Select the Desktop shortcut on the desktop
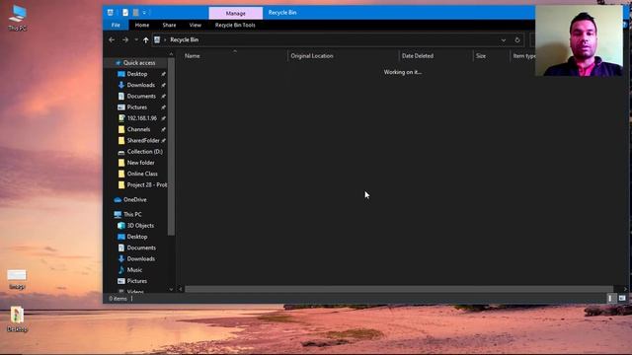 point(17,319)
